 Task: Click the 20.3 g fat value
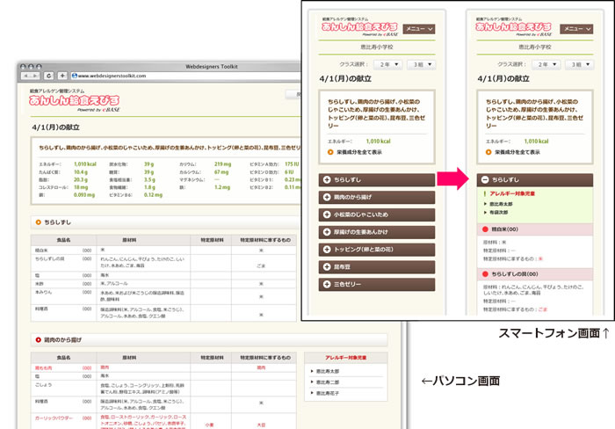click(x=81, y=179)
